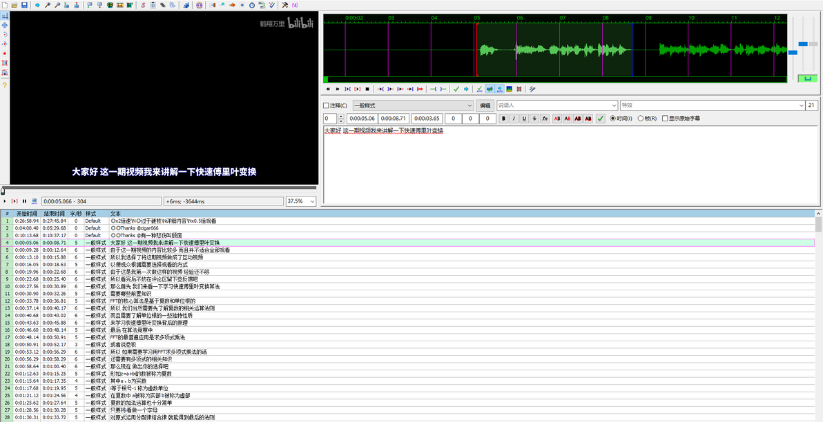Select the drag subtitle tool
Screen dimensions: 823x422
pos(5,25)
